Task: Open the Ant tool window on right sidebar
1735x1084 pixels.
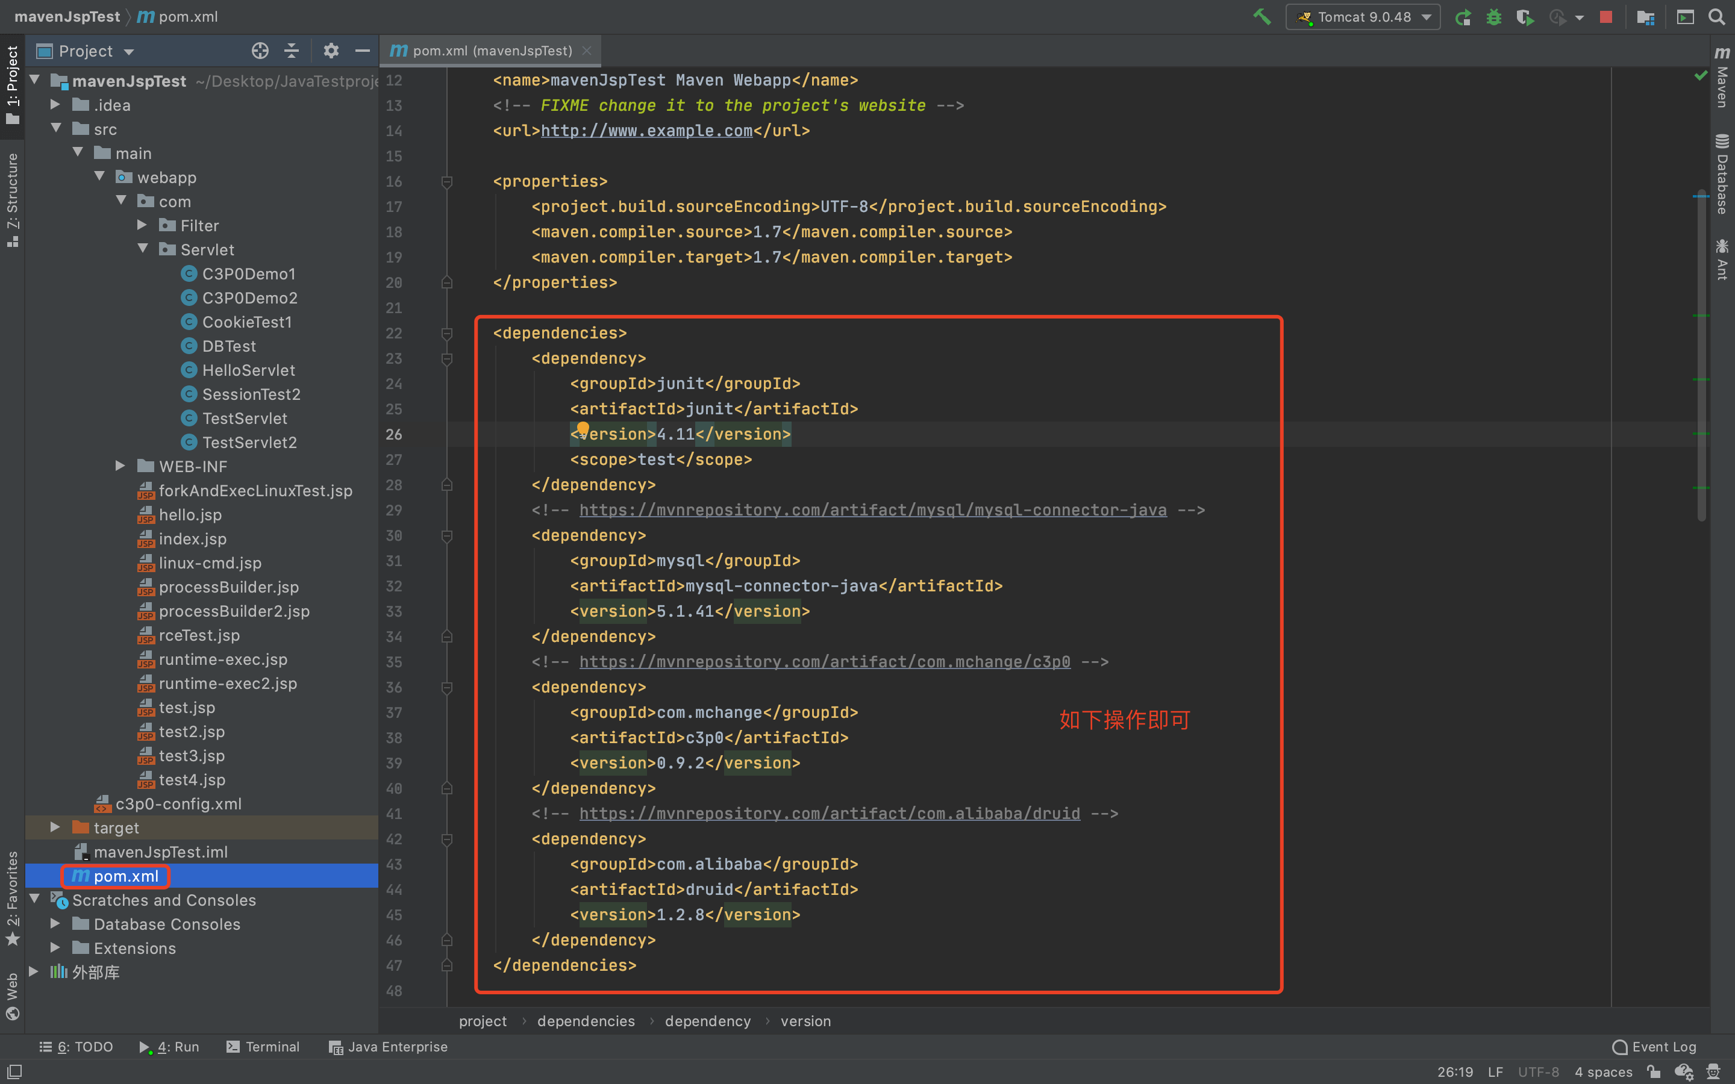Action: click(1722, 259)
